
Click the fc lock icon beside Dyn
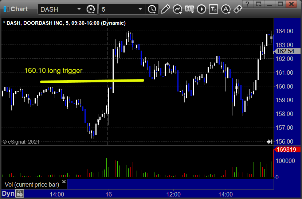point(20,194)
